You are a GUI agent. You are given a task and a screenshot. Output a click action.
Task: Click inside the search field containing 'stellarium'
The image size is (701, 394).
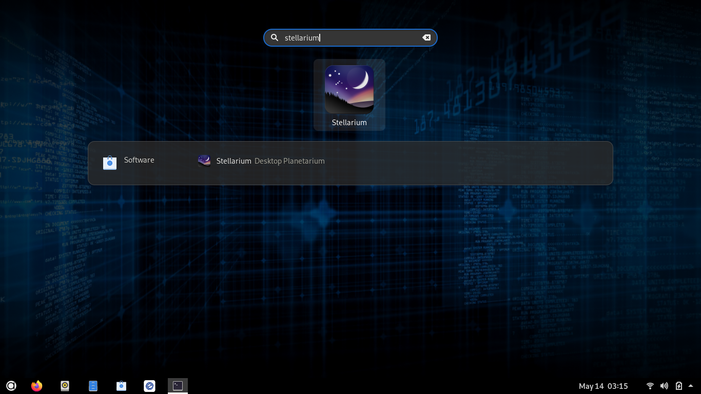click(x=350, y=37)
